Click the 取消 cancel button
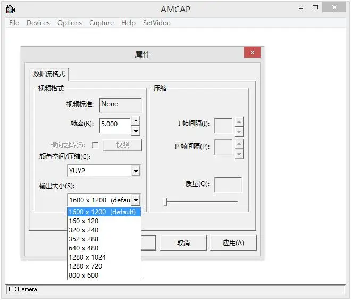Screen dimensions: 351x300 point(183,242)
